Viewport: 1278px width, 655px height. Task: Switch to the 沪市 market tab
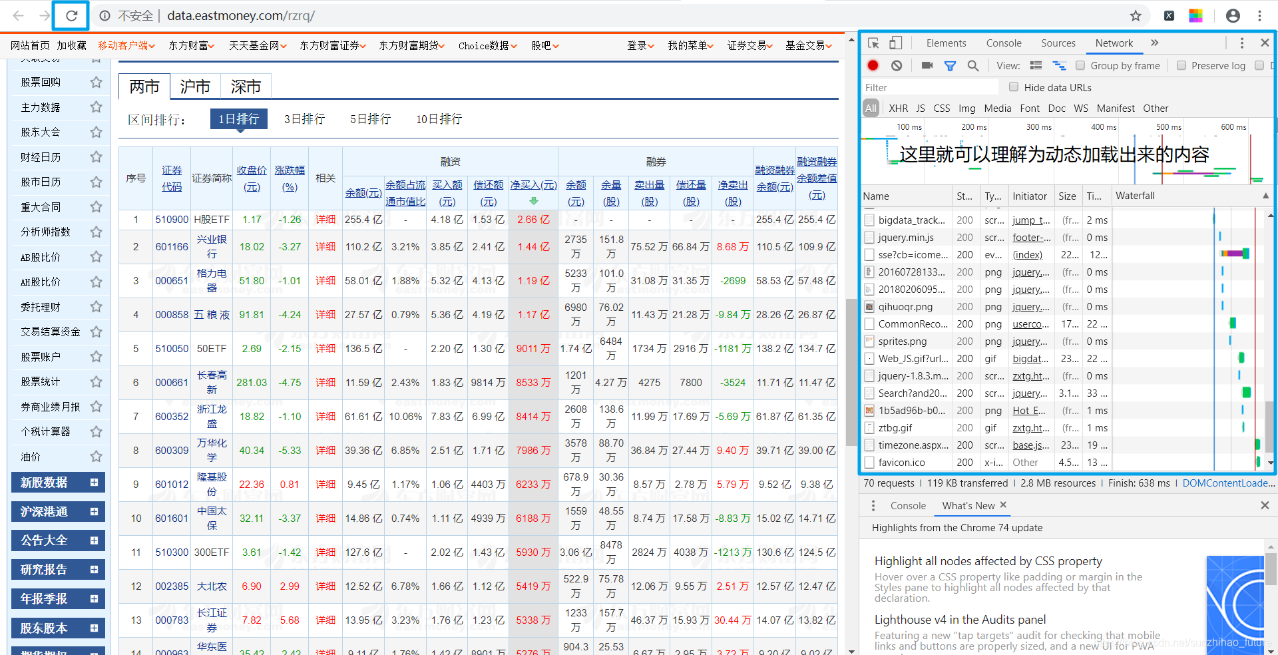coord(195,87)
